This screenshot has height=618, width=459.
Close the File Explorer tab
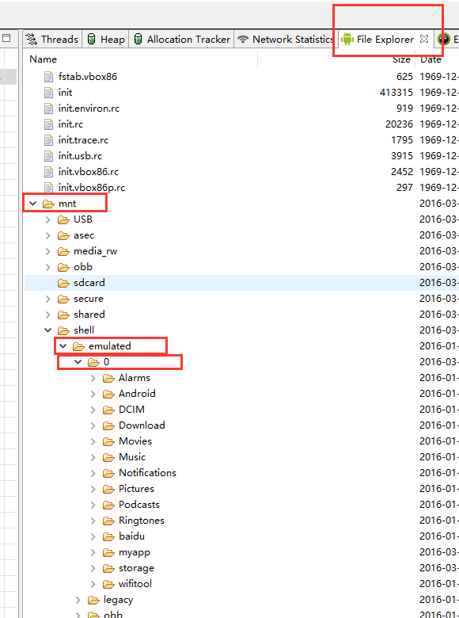pos(424,39)
